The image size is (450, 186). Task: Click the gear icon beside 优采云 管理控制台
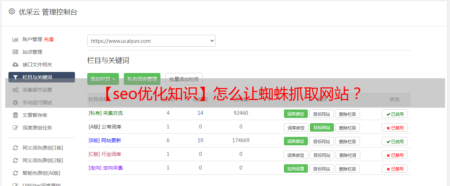[x=12, y=12]
